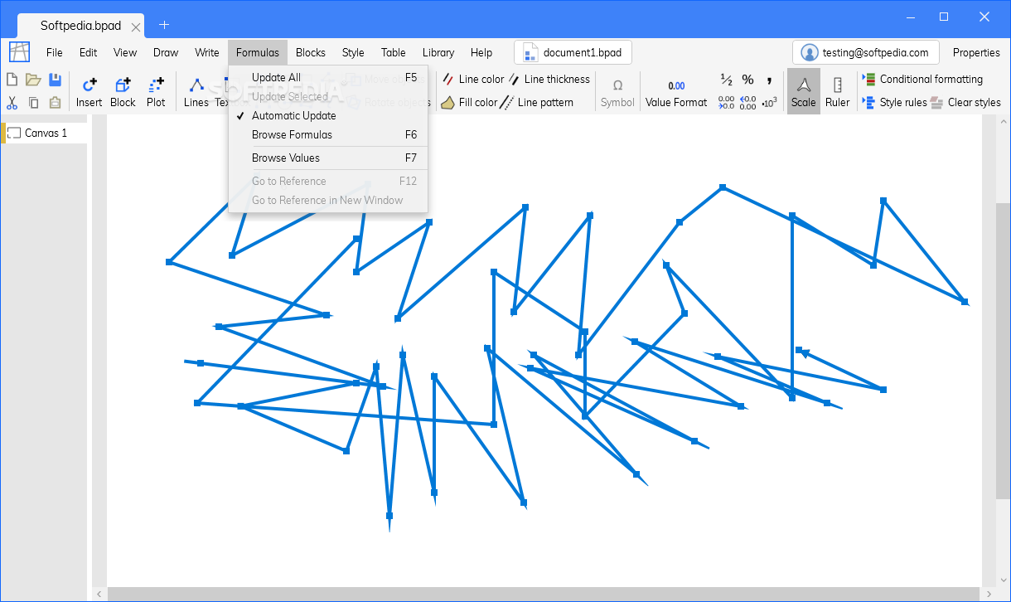This screenshot has width=1011, height=602.
Task: Open the Properties panel
Action: click(976, 52)
